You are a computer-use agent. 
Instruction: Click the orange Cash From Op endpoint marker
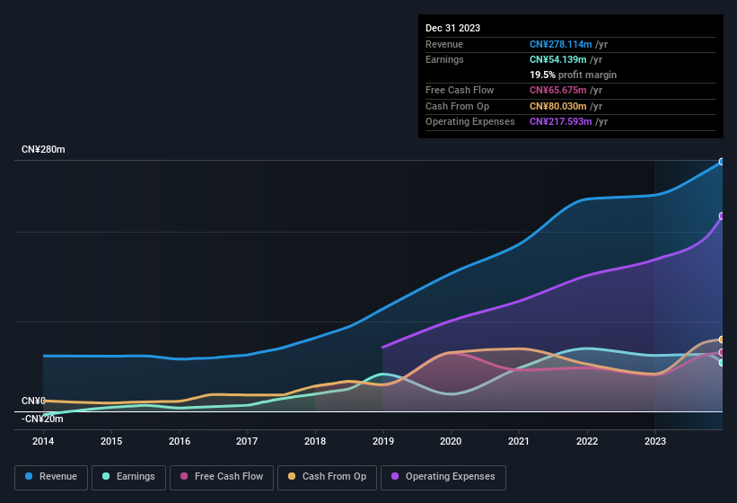(x=722, y=340)
